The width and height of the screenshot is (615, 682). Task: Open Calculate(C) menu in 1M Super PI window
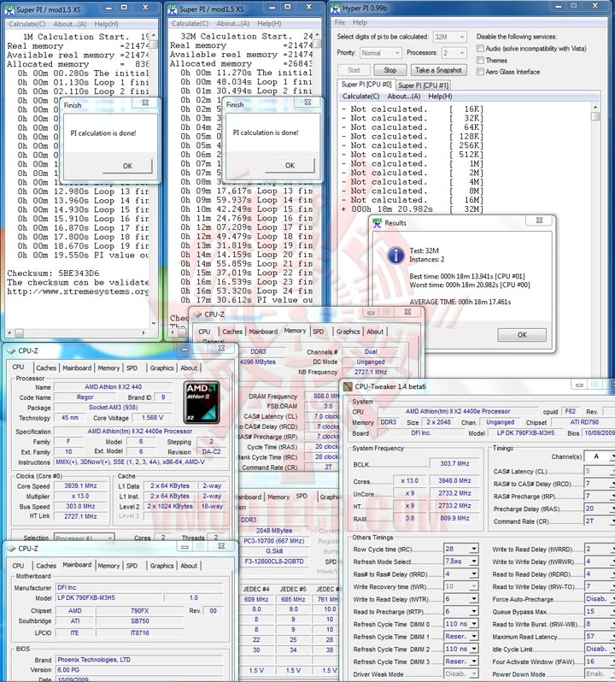pos(27,24)
